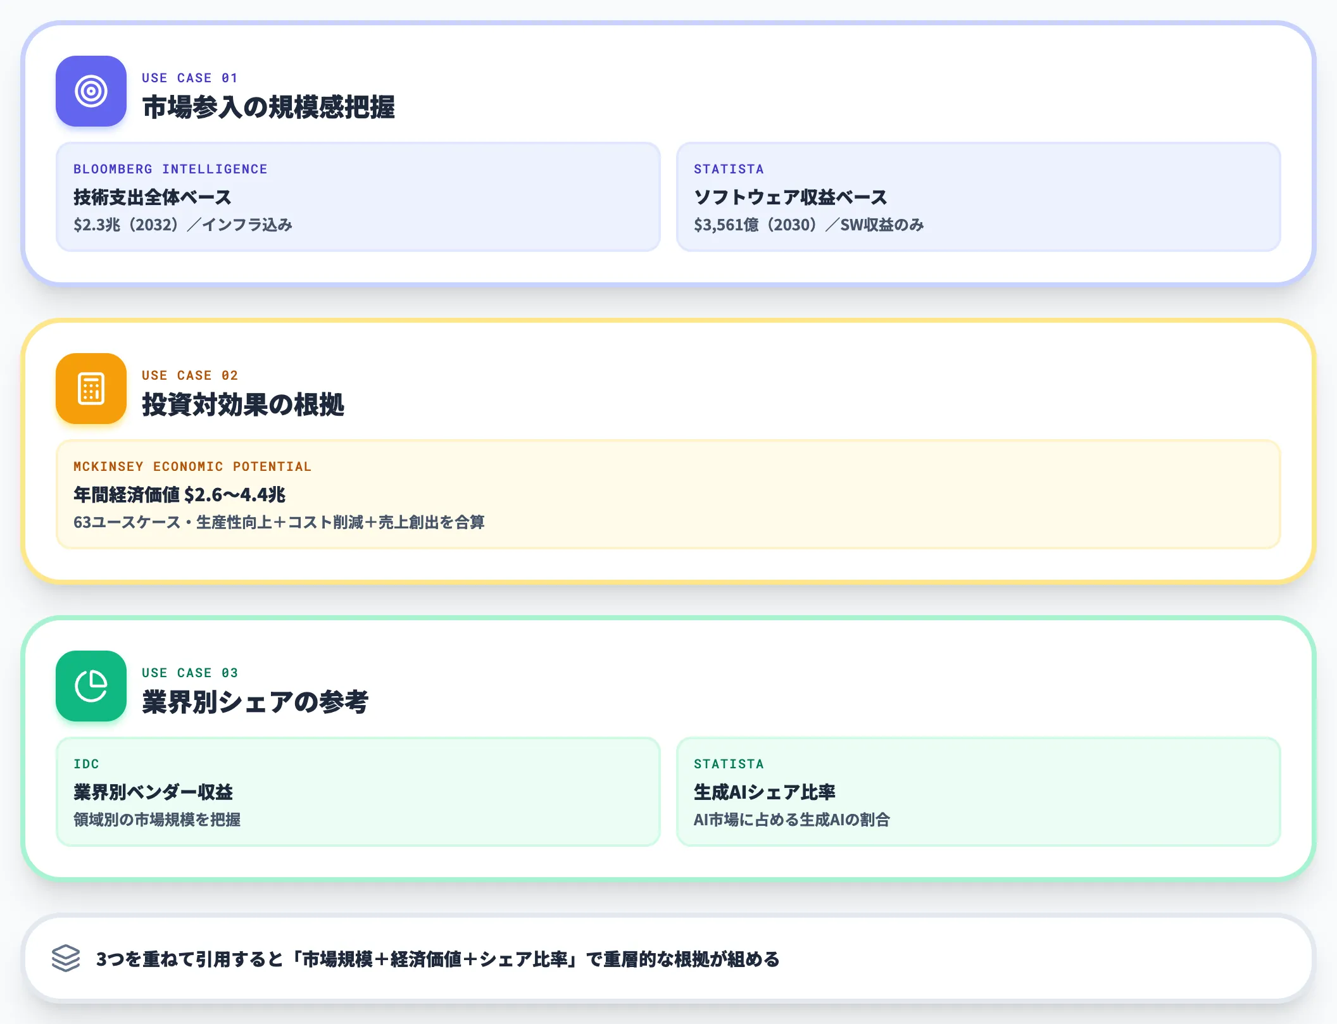This screenshot has height=1024, width=1337.
Task: Select the 'USE CASE 03' label
Action: (x=189, y=673)
